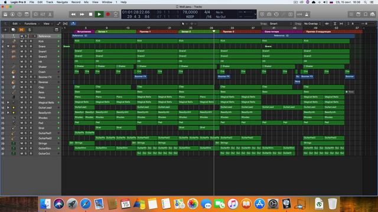The width and height of the screenshot is (378, 212).
Task: Click the Clap track instrument icon
Action: pos(14,87)
